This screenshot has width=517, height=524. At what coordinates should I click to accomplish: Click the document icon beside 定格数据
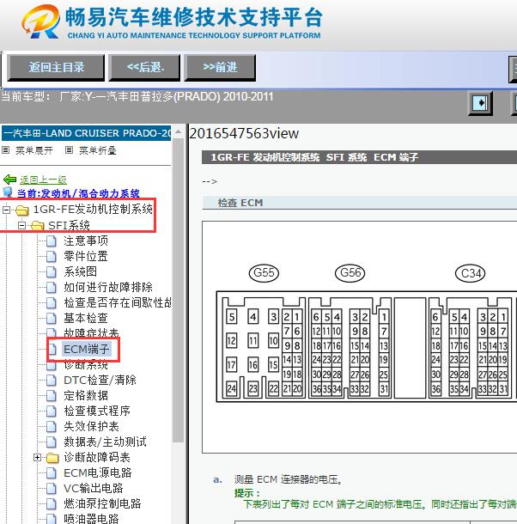point(52,396)
